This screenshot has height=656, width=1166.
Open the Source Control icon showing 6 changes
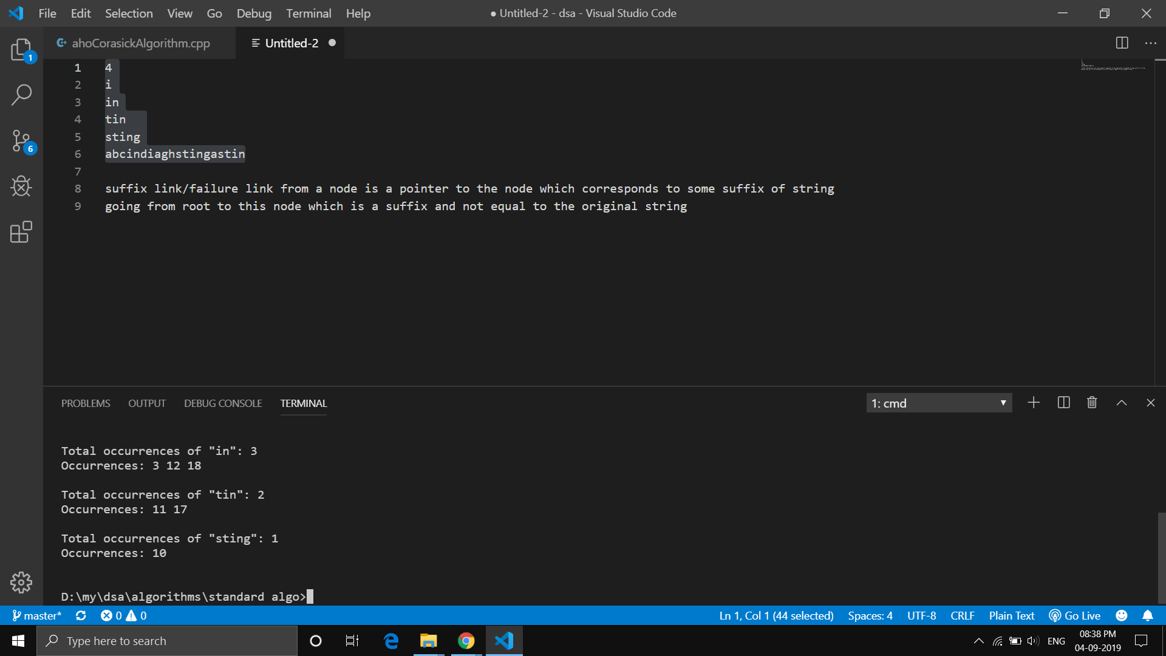[x=21, y=141]
